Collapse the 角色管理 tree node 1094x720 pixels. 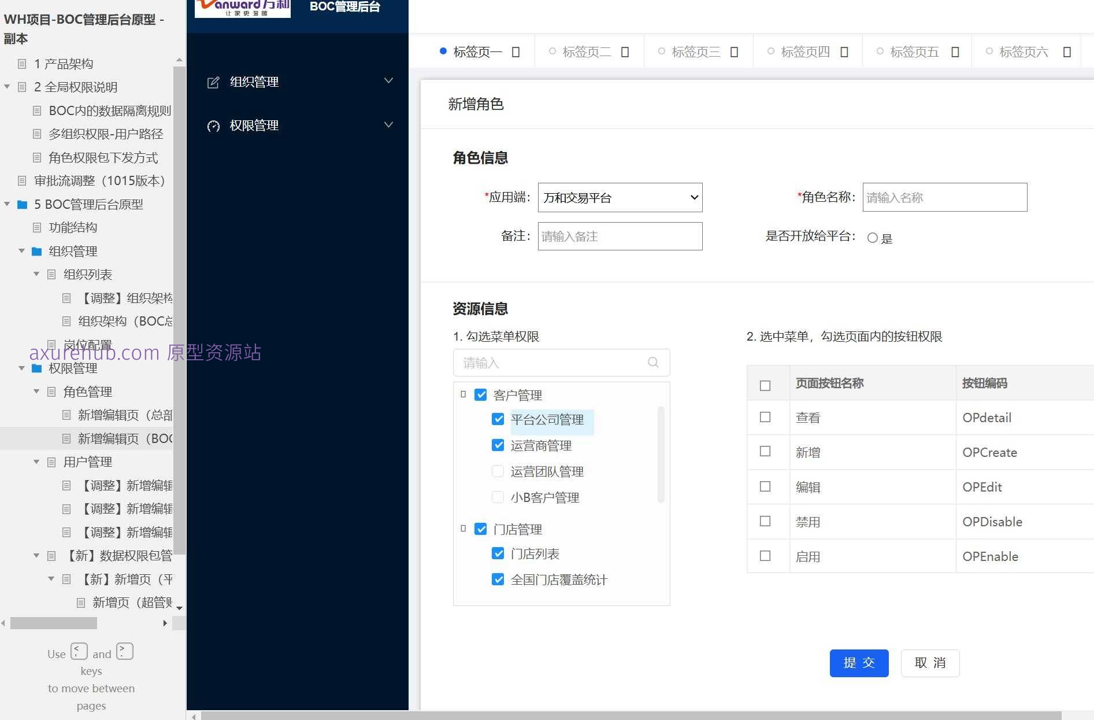point(36,392)
